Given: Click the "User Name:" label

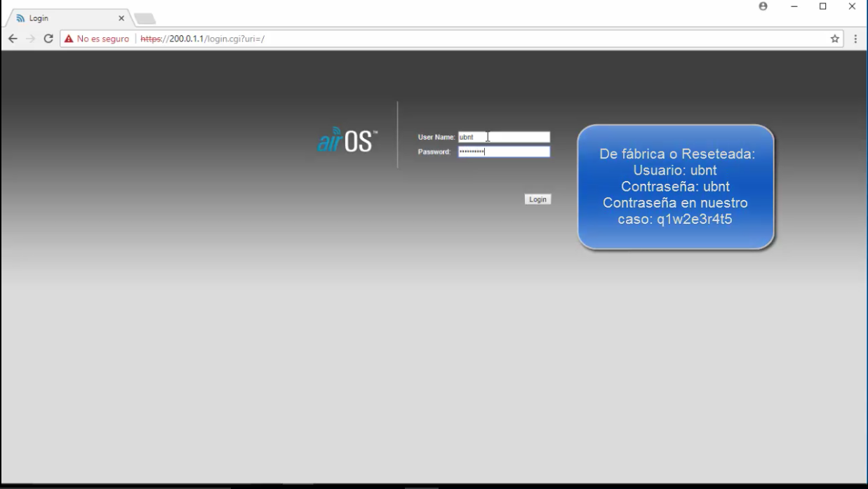Looking at the screenshot, I should [x=436, y=138].
